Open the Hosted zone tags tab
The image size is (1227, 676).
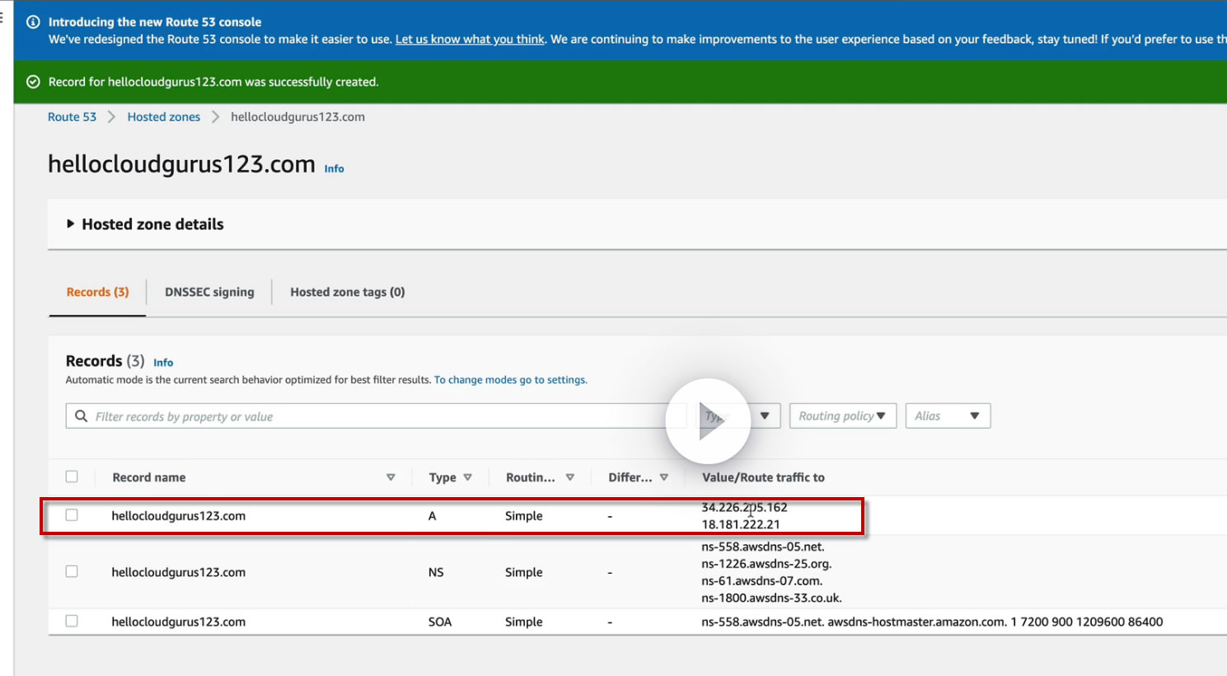(347, 292)
